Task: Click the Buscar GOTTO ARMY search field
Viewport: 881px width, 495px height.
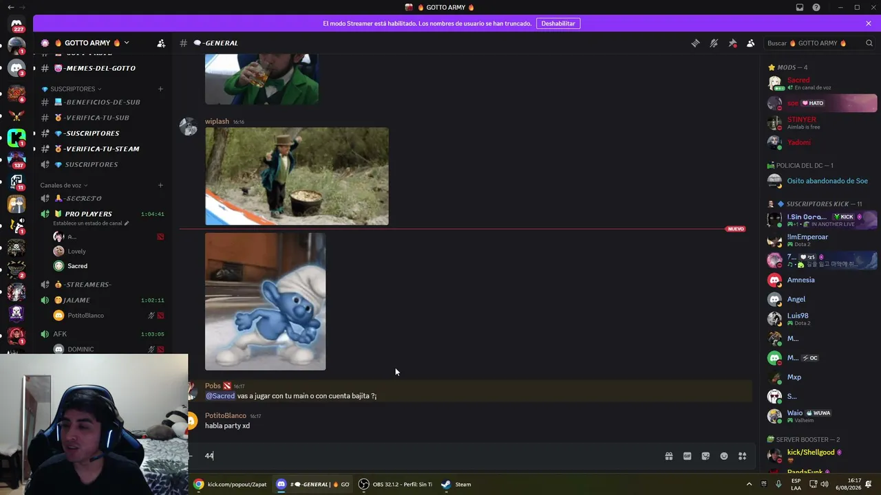Action: coord(819,43)
